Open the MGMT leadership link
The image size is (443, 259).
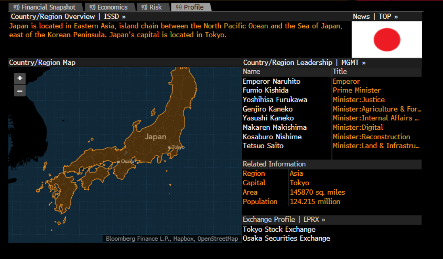tap(354, 63)
